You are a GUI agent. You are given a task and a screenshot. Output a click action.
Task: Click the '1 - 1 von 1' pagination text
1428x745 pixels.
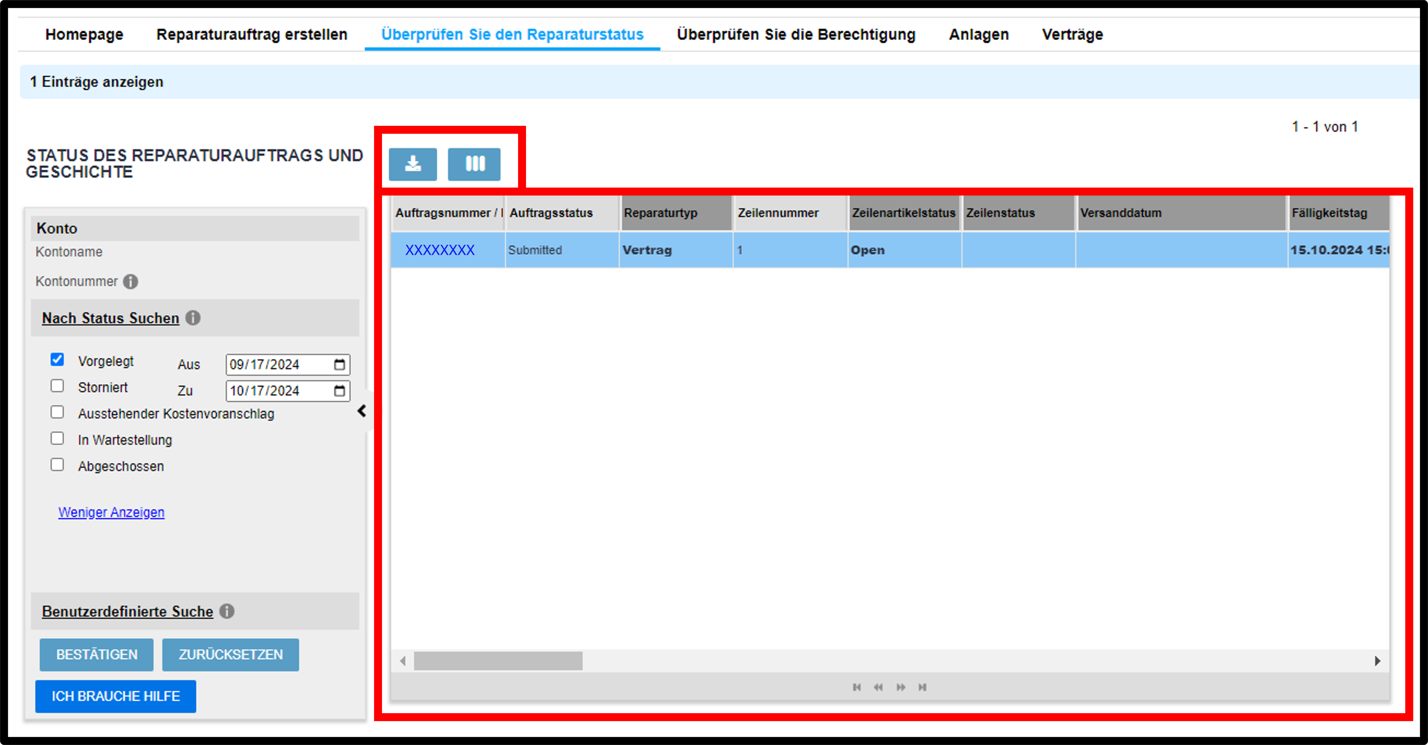pyautogui.click(x=1325, y=127)
